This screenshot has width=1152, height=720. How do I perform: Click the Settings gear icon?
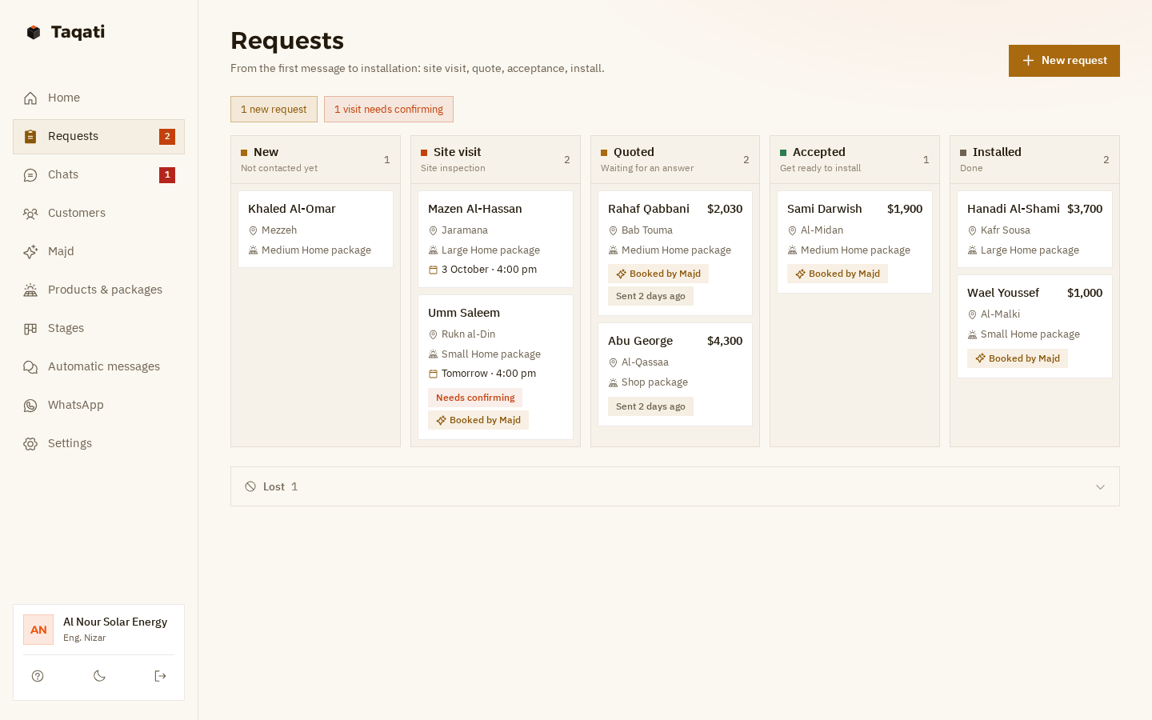[30, 443]
